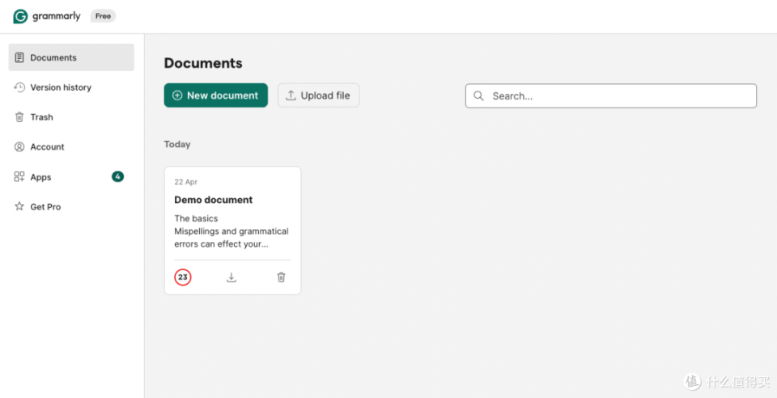Image resolution: width=777 pixels, height=398 pixels.
Task: Click the plus icon in New document
Action: (x=177, y=95)
